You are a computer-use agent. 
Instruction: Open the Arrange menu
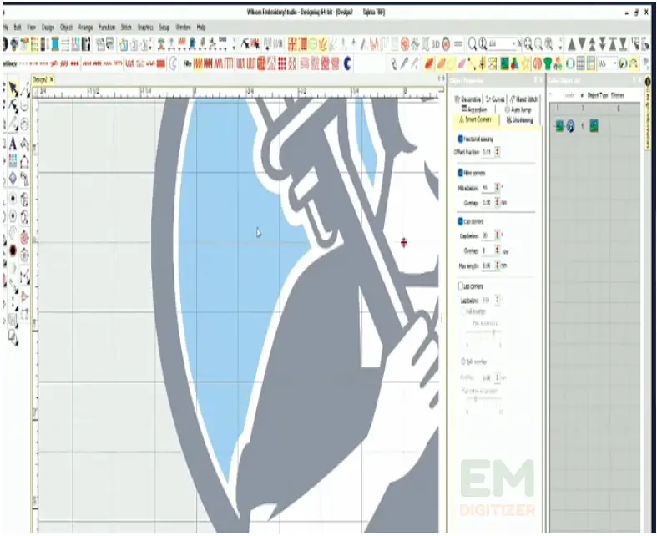click(85, 28)
